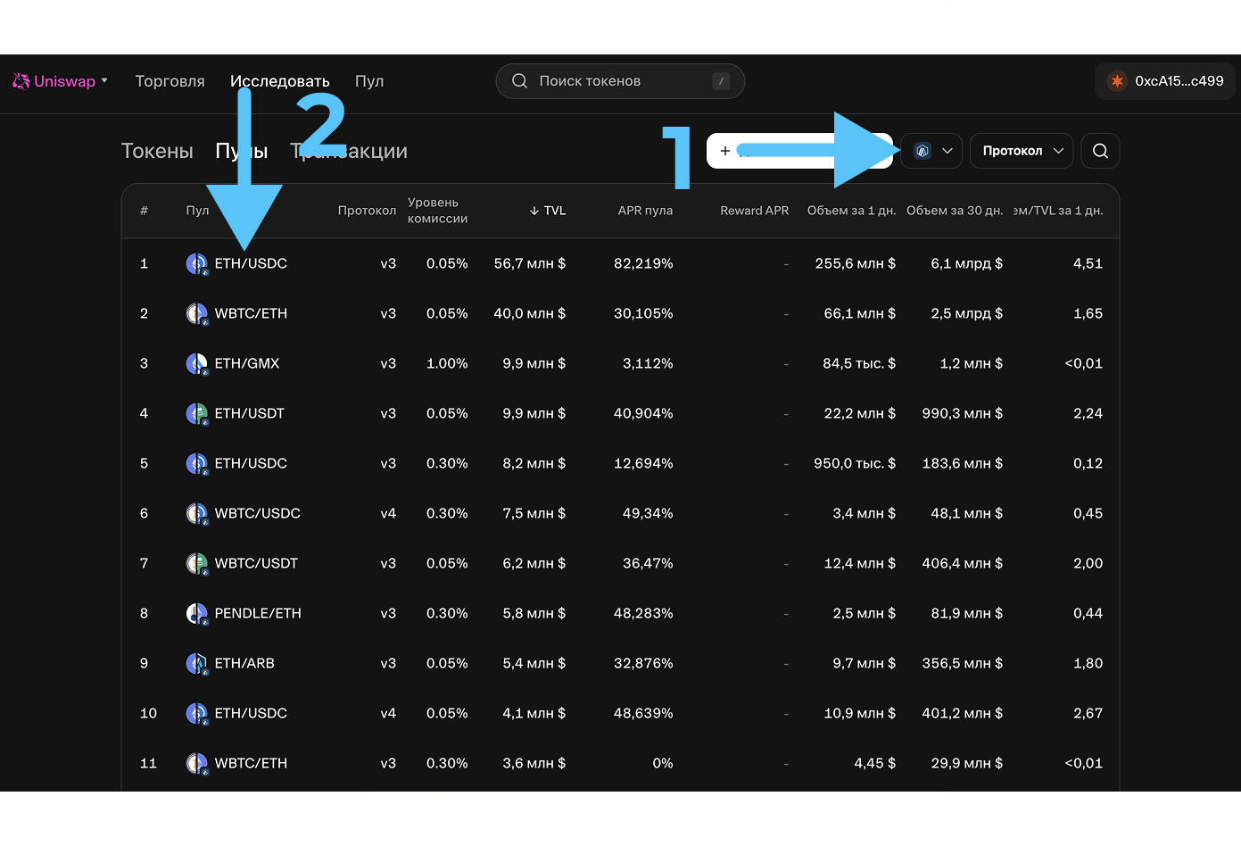1241x846 pixels.
Task: Sort by the TVL column header
Action: click(x=548, y=211)
